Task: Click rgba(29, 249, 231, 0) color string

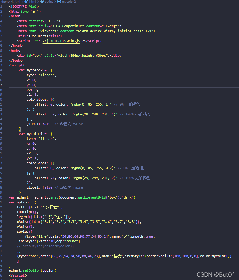Action: [x=95, y=178]
